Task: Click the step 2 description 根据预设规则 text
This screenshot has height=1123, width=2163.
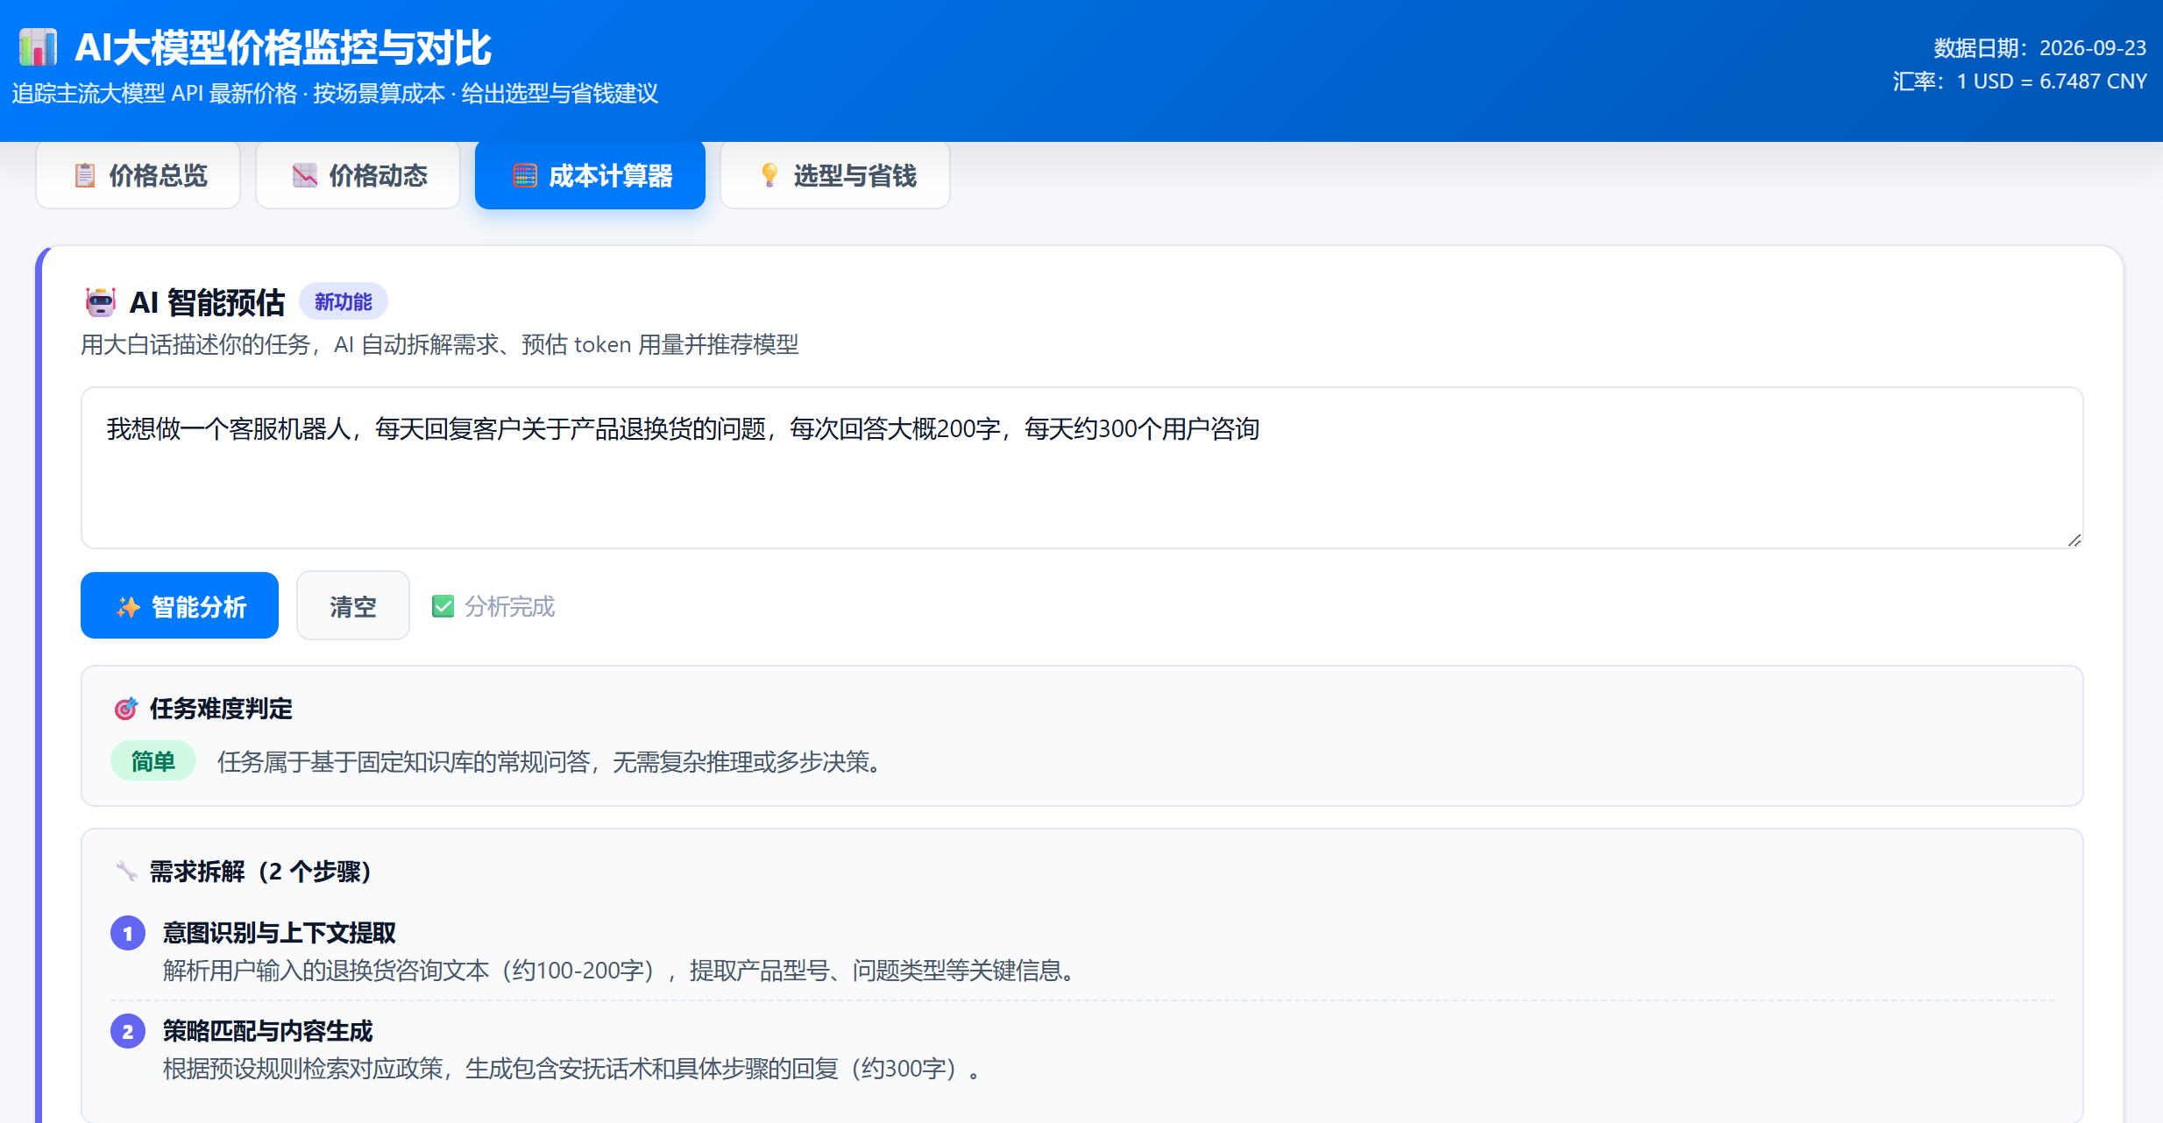Action: point(574,1069)
